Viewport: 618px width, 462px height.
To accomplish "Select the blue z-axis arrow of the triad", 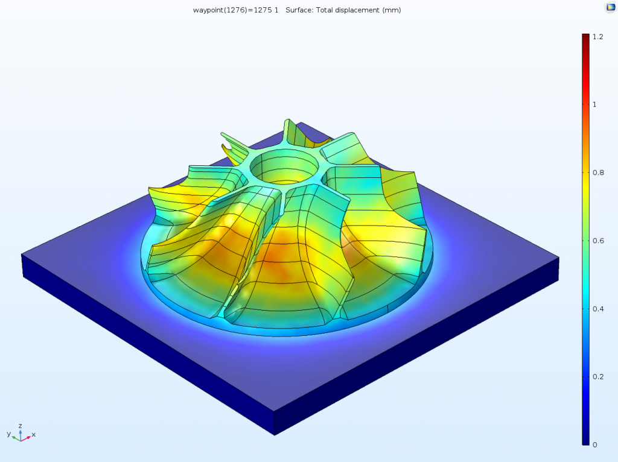I will point(21,433).
